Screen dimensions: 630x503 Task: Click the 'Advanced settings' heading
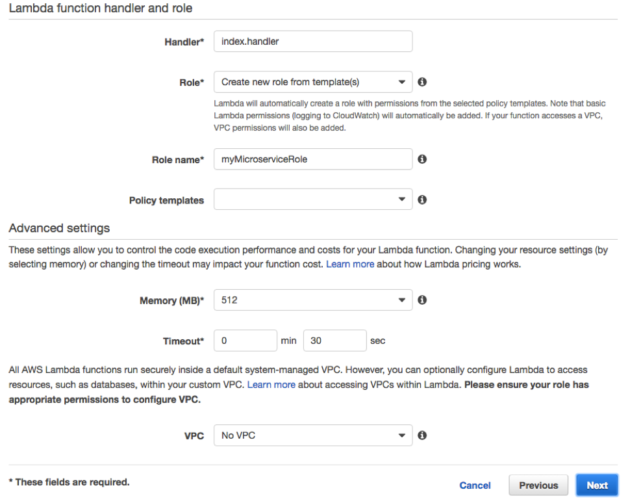point(59,228)
